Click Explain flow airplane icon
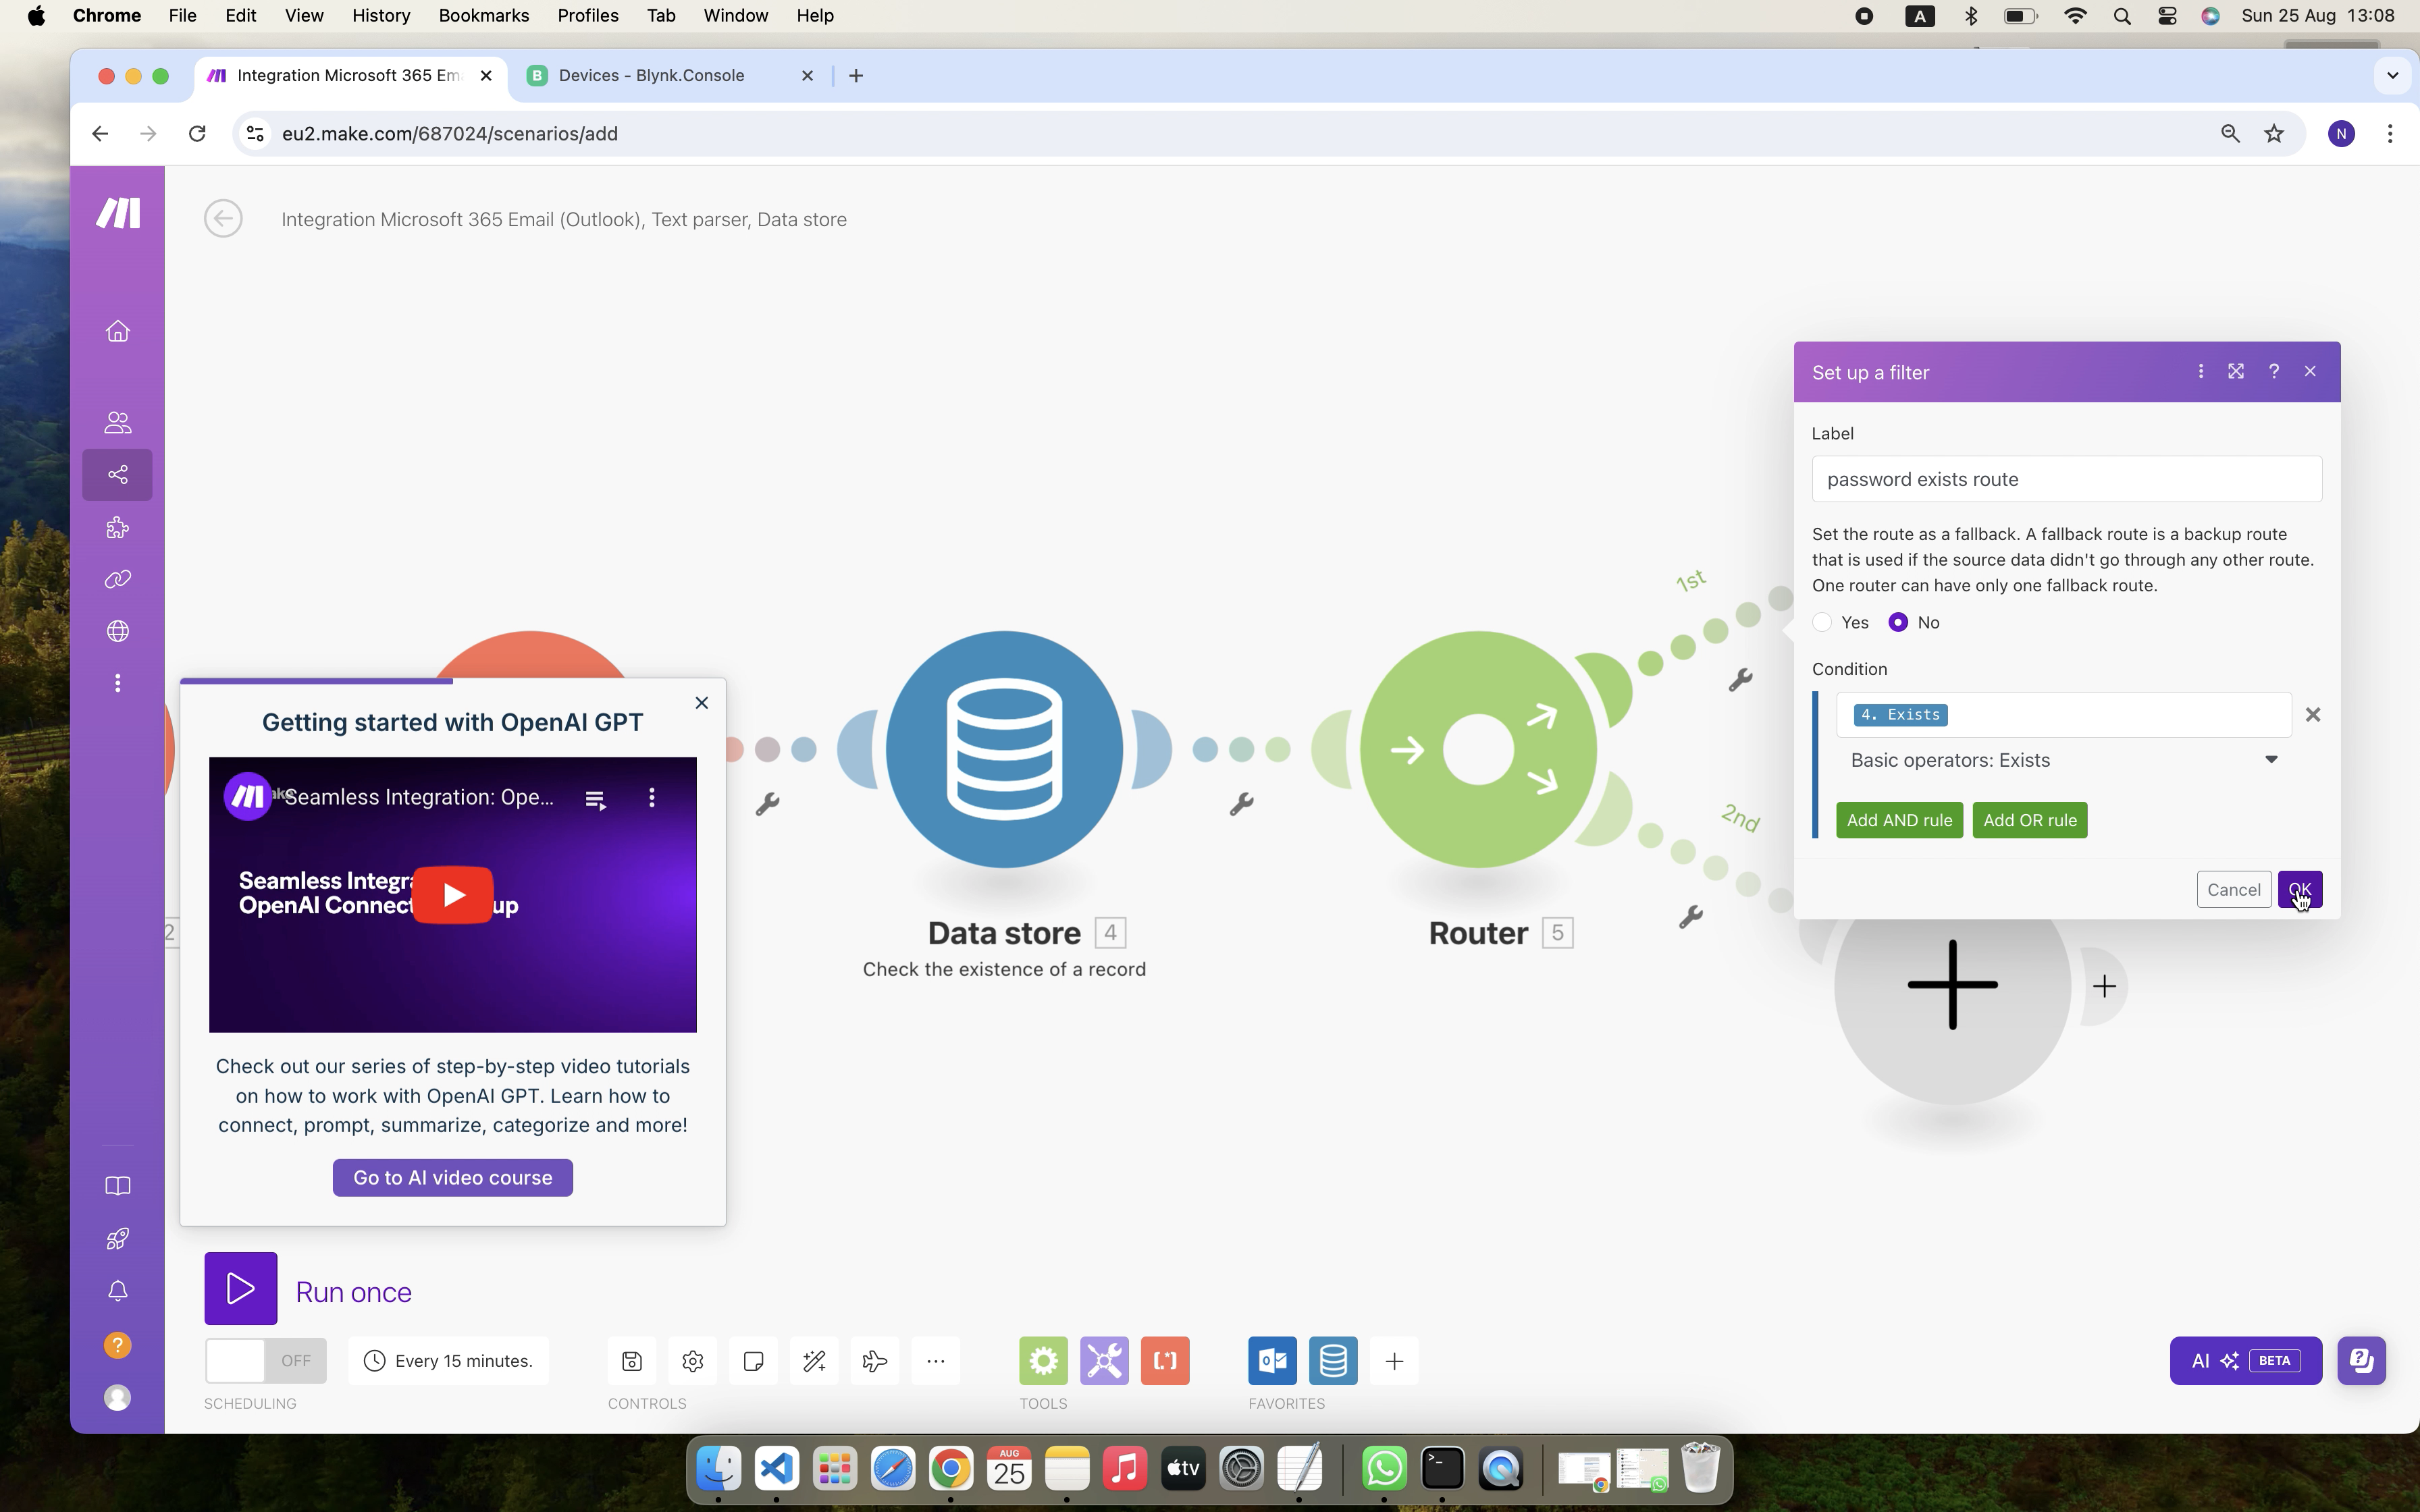Image resolution: width=2420 pixels, height=1512 pixels. (875, 1361)
